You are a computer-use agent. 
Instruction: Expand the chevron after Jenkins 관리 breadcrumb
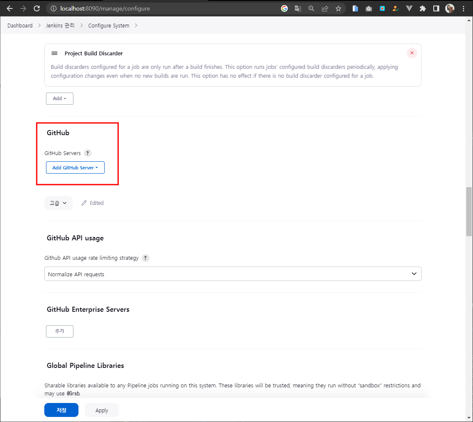(x=81, y=25)
